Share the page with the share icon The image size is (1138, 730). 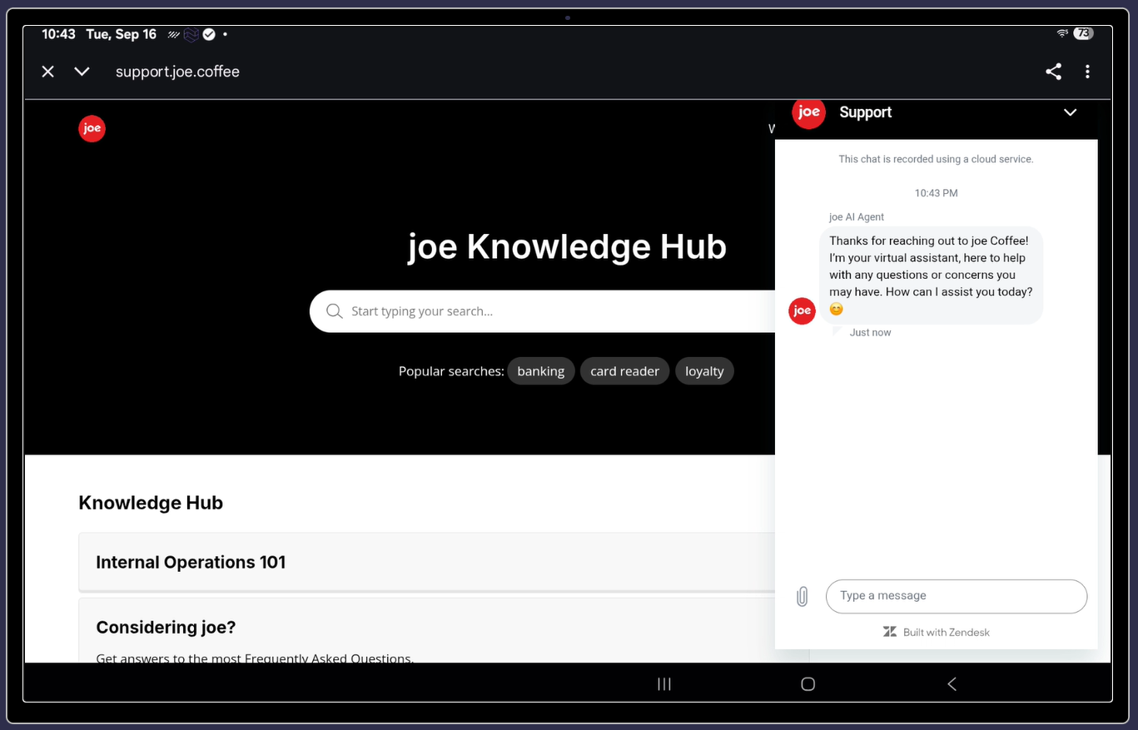[1053, 72]
